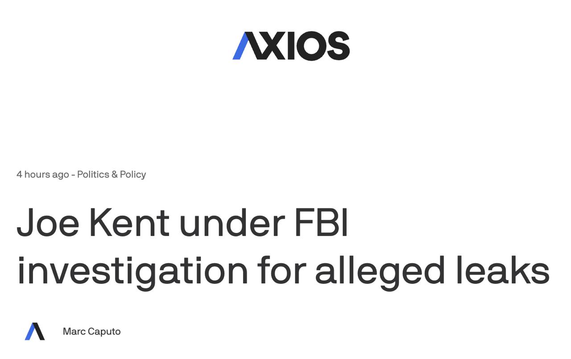
Task: Click the "4 hours ago" timestamp
Action: [x=42, y=175]
